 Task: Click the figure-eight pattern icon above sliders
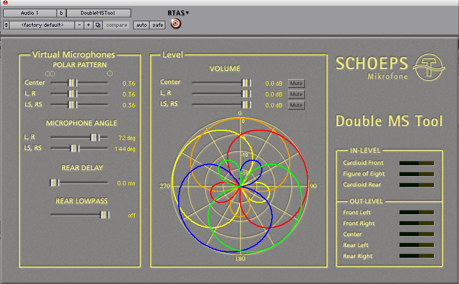point(50,74)
